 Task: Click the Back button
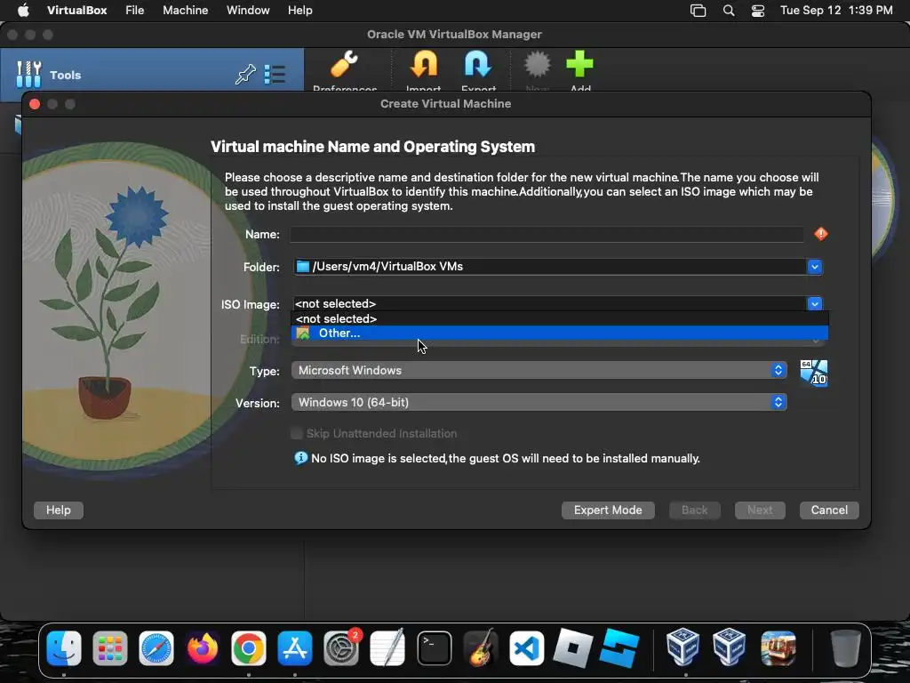[x=694, y=510]
